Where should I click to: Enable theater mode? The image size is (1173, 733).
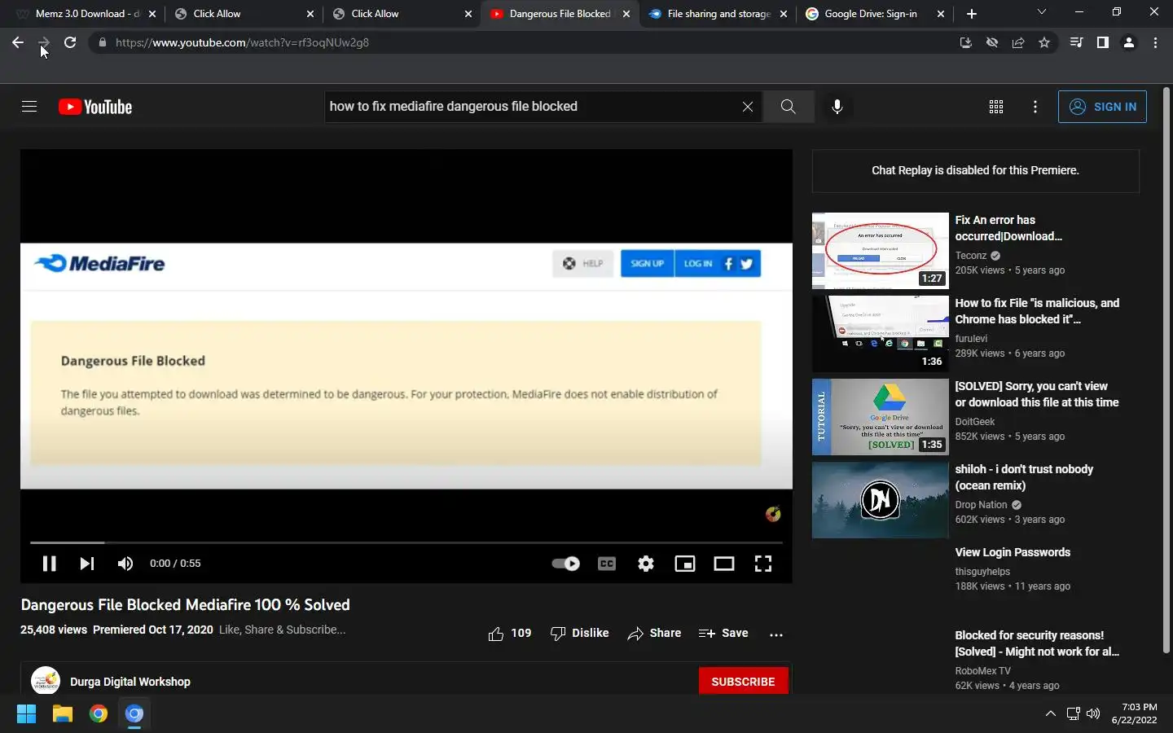pyautogui.click(x=724, y=564)
